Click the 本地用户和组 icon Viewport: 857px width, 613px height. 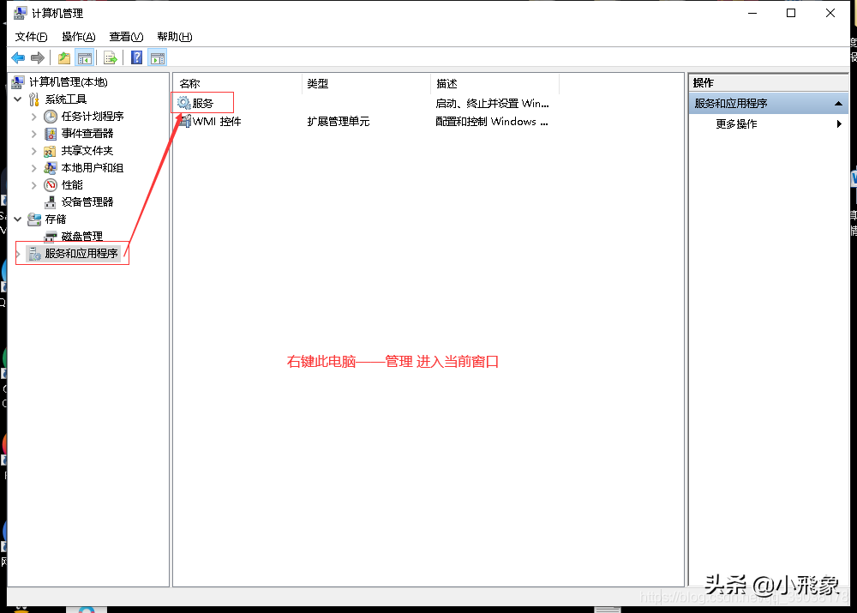click(51, 168)
